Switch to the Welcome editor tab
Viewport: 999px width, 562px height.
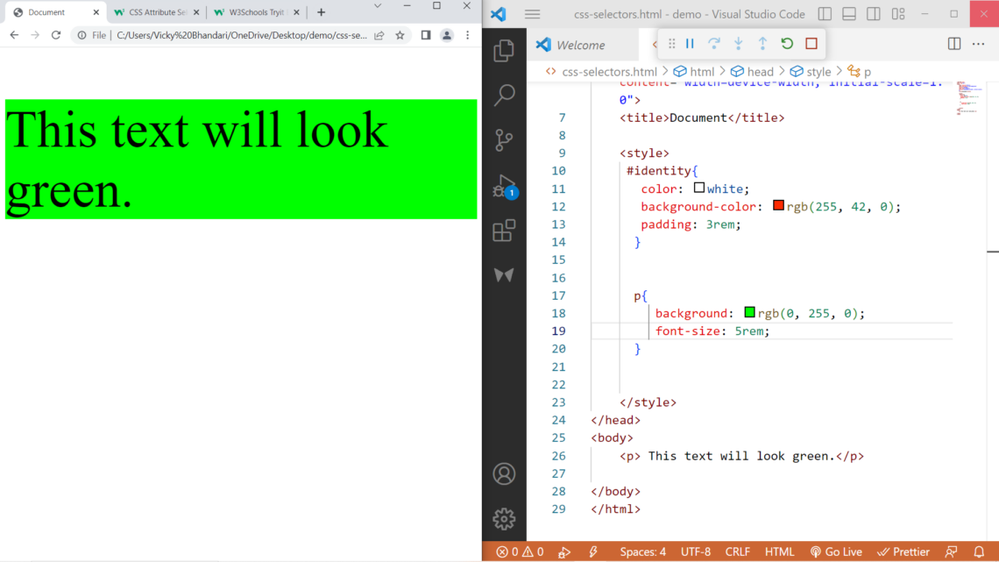pyautogui.click(x=580, y=45)
